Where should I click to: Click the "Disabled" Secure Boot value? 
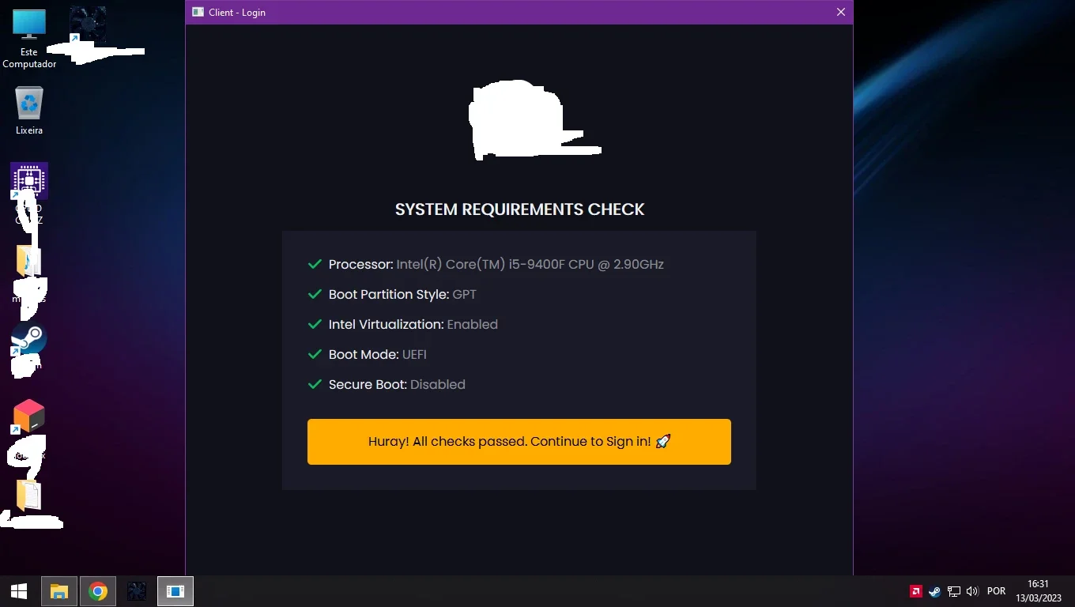click(x=438, y=384)
